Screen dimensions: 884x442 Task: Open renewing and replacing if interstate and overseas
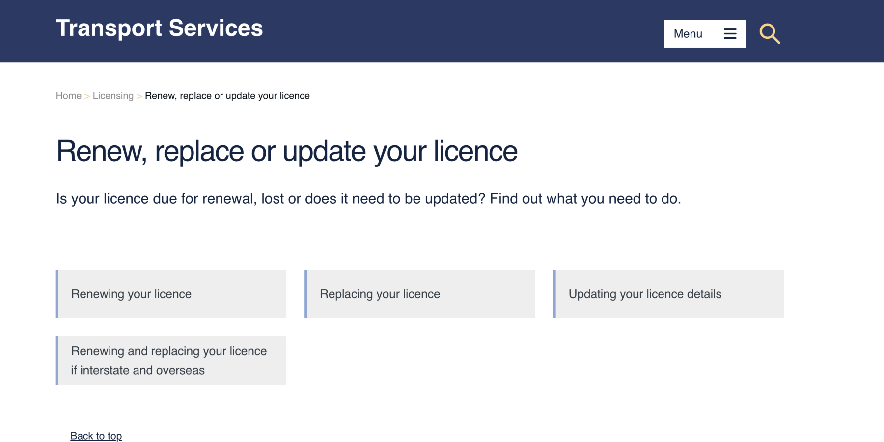(172, 360)
